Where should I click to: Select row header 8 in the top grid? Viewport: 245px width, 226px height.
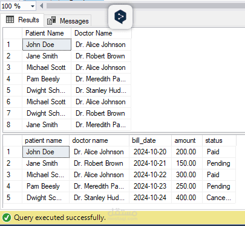point(13,125)
